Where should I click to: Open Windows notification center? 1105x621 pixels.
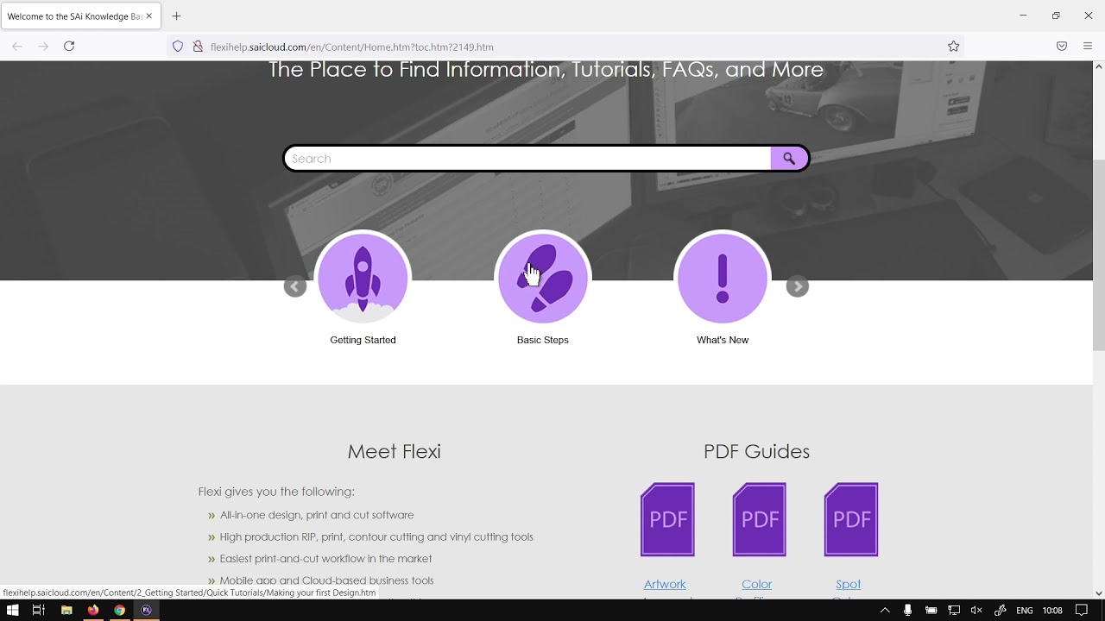[1082, 610]
